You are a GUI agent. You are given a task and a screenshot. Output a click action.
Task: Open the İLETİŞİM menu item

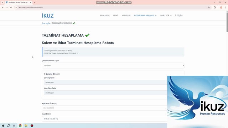(x=179, y=15)
